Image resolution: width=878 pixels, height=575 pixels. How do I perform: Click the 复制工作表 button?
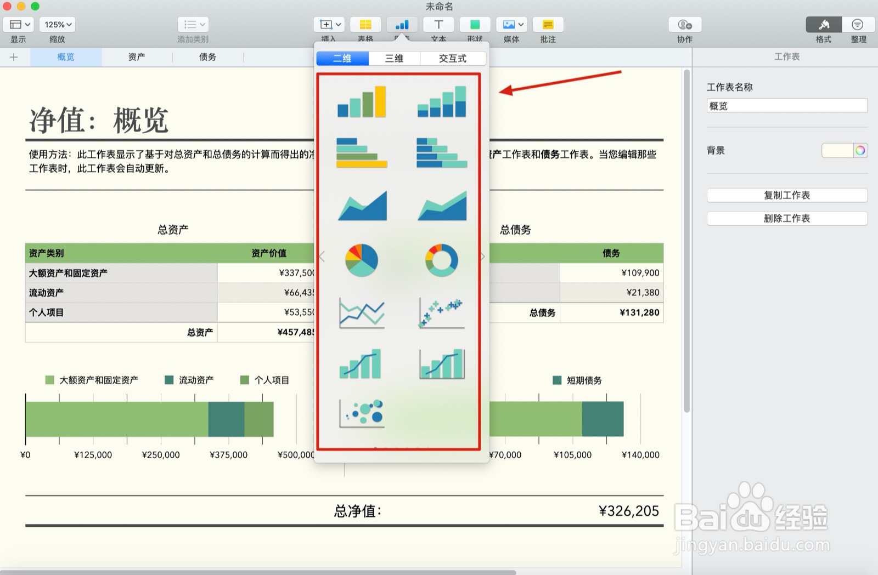[x=787, y=195]
